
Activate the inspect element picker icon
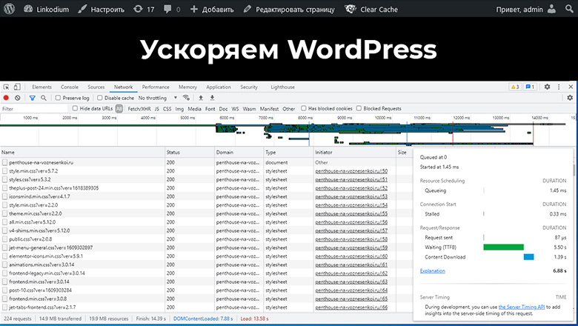[6, 87]
